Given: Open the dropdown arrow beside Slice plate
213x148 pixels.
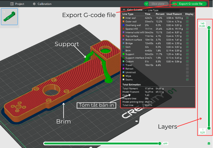Looking at the screenshot, I should coord(146,4).
